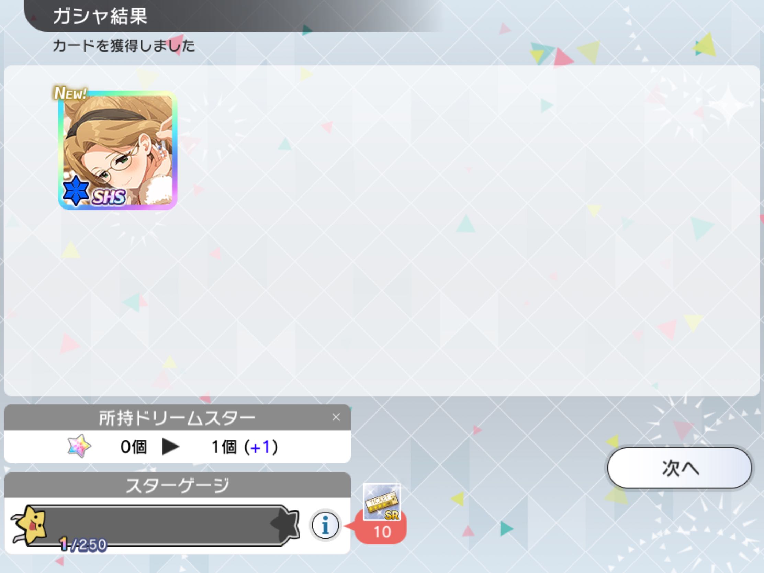Click the スターゲージ header
The image size is (764, 573).
coord(177,485)
